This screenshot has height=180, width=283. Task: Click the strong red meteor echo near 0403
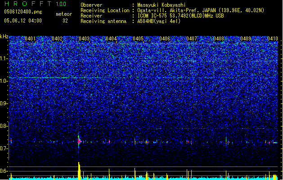click(x=79, y=141)
